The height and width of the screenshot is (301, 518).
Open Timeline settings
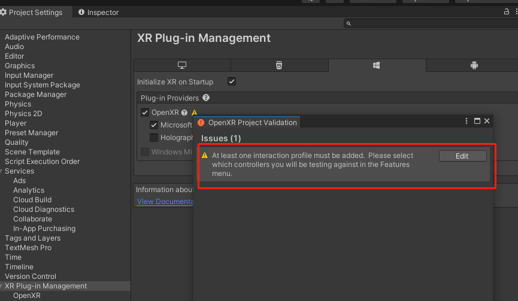pos(19,267)
